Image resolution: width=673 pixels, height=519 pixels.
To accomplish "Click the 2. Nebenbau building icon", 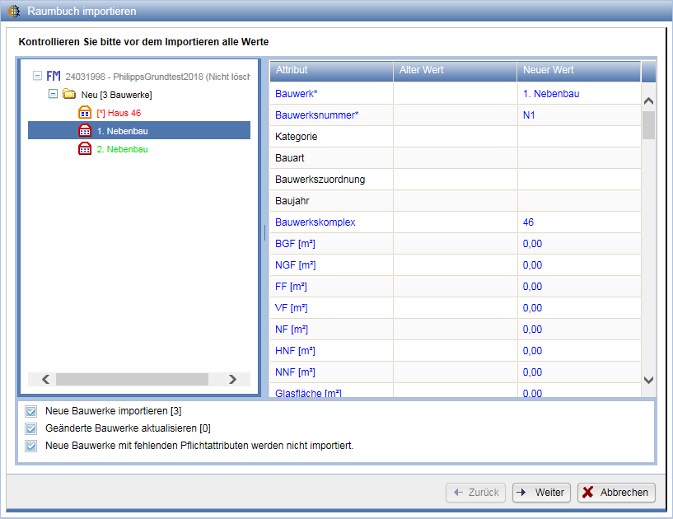I will pyautogui.click(x=85, y=149).
